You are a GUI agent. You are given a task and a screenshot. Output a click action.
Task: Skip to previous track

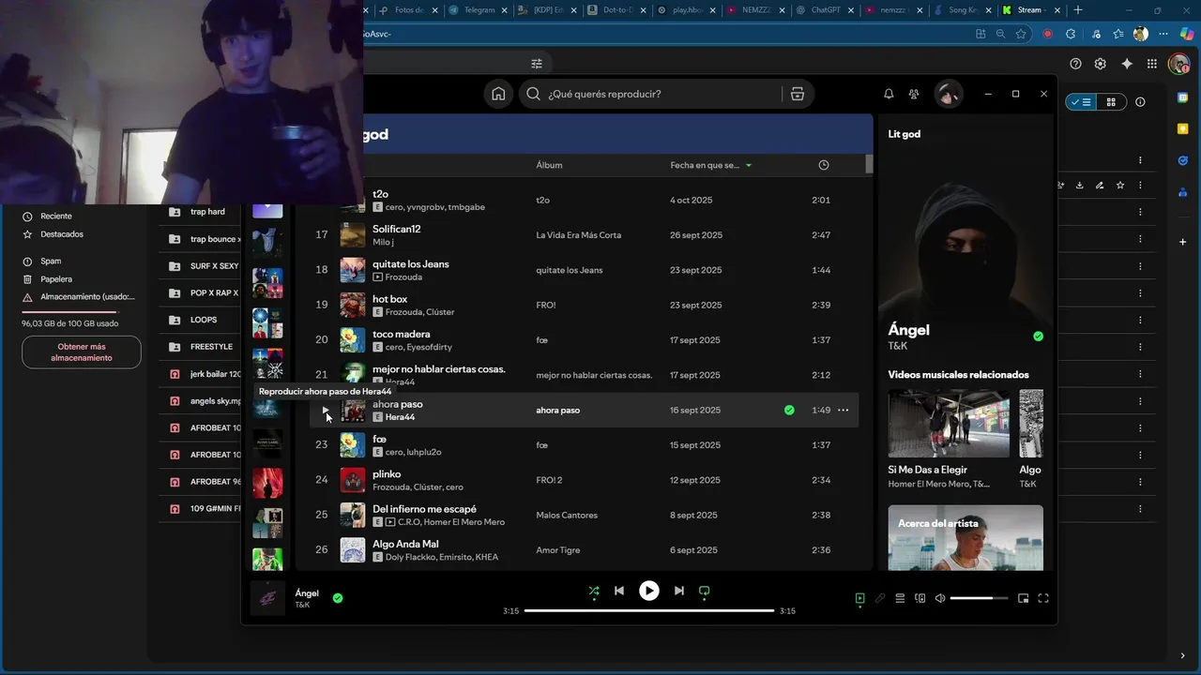coord(619,591)
